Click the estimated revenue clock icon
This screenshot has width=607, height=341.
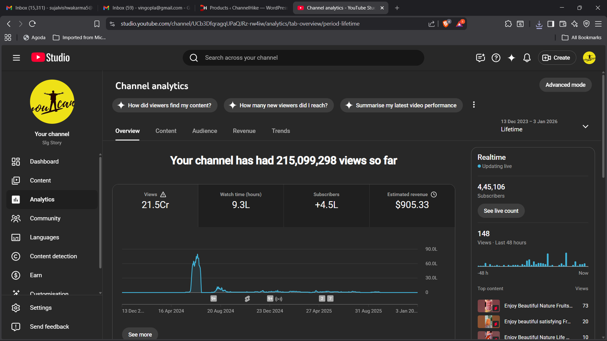(434, 194)
